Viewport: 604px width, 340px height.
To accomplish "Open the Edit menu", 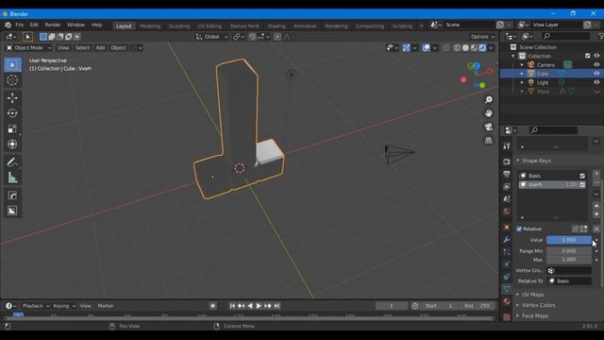I will click(34, 25).
